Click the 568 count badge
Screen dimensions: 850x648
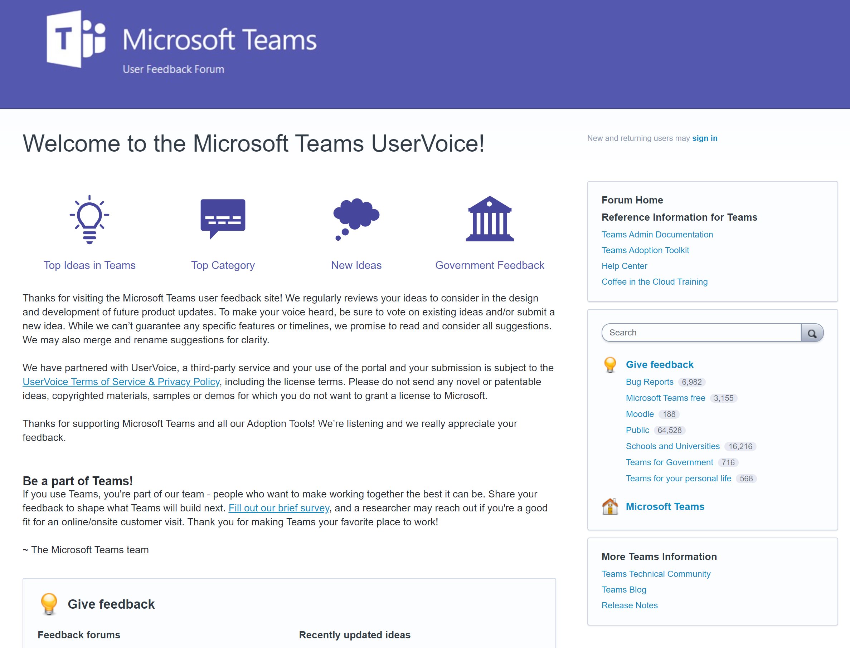tap(746, 479)
